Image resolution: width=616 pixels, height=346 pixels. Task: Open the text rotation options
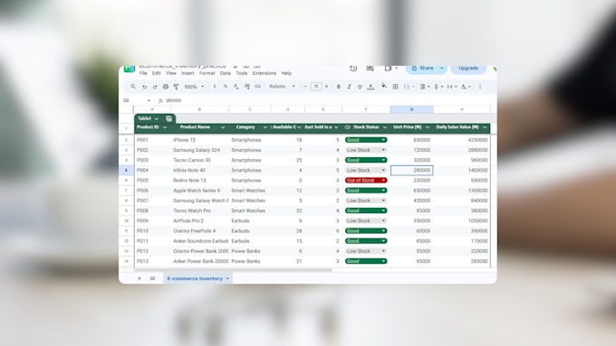[466, 87]
